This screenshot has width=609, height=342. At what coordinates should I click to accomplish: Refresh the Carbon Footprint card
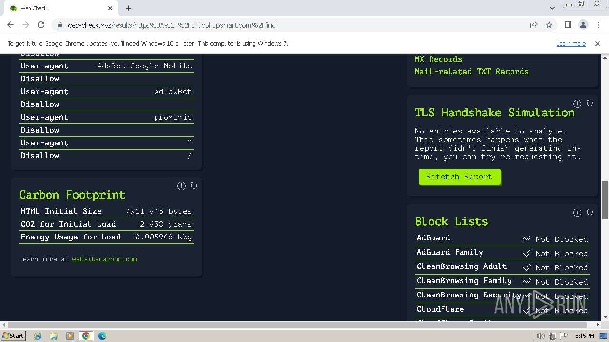(194, 186)
